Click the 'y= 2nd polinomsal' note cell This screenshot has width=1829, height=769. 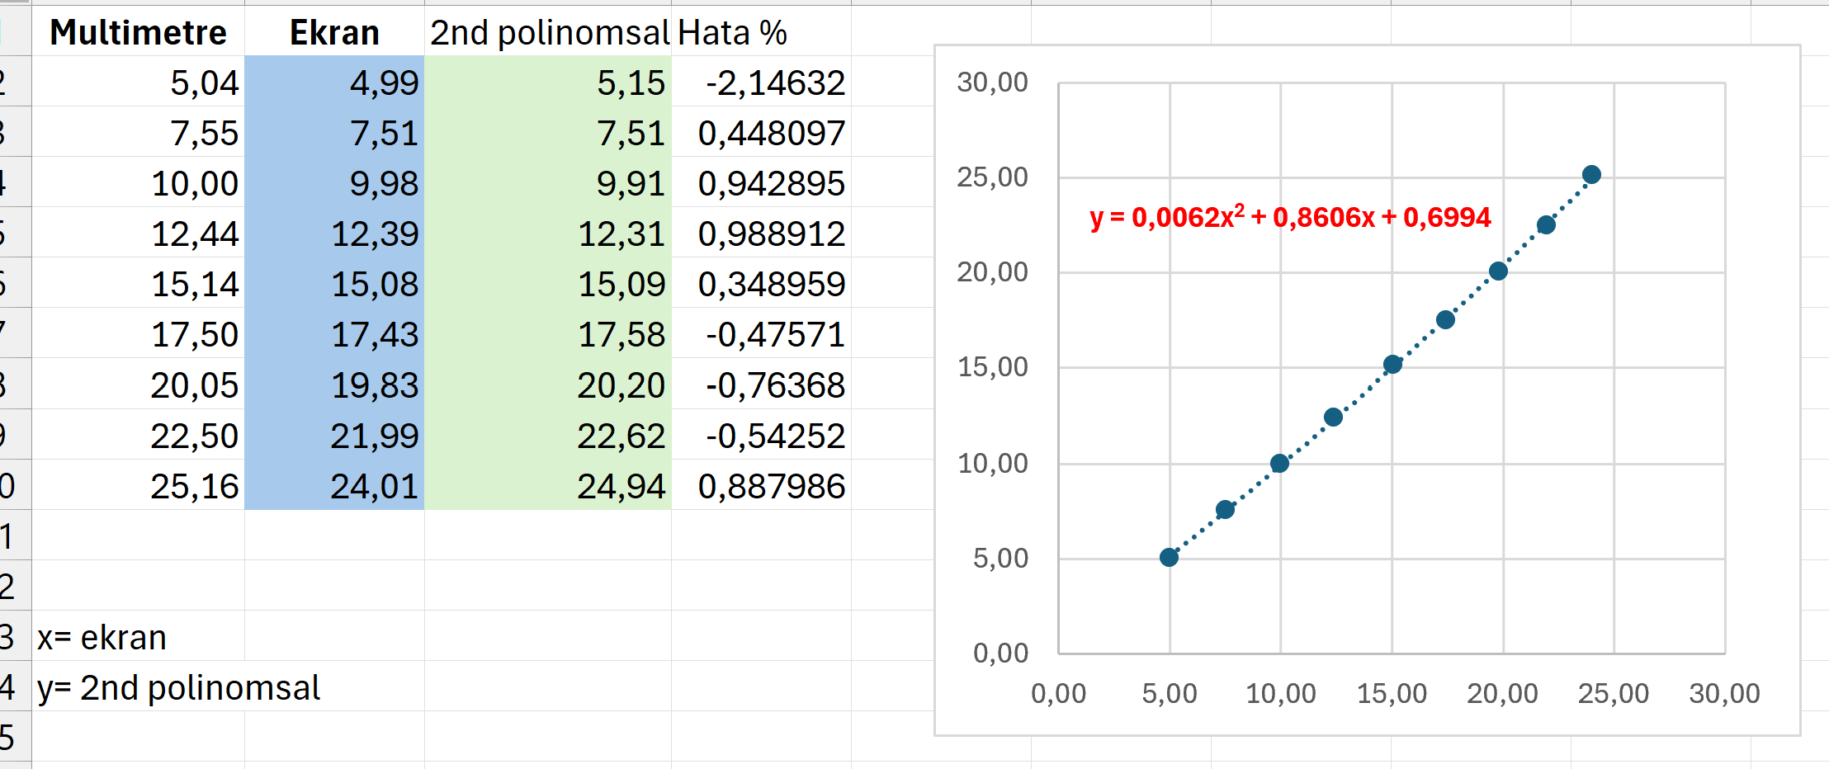point(138,686)
